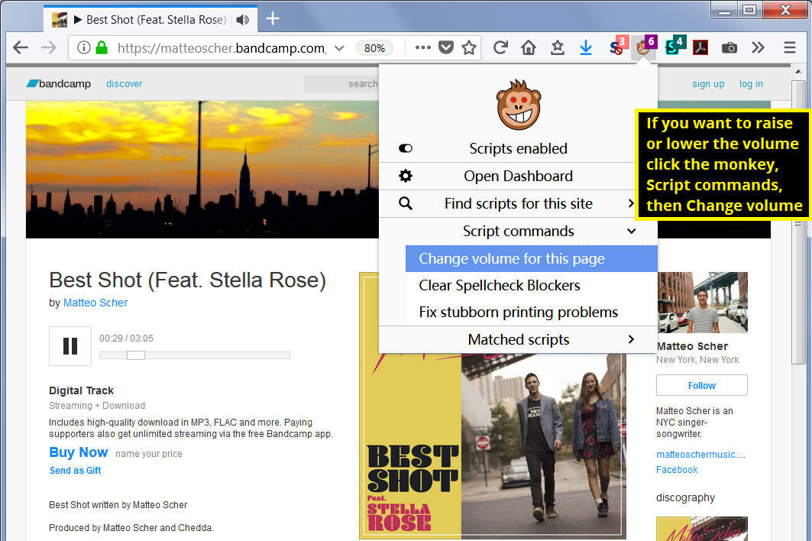Mute the Best Shot tab speaker icon
The image size is (812, 541).
pos(243,20)
